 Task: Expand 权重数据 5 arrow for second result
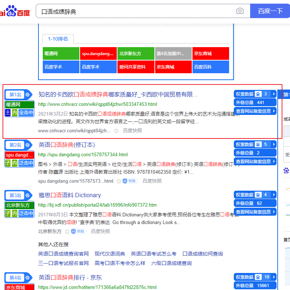tap(274, 144)
